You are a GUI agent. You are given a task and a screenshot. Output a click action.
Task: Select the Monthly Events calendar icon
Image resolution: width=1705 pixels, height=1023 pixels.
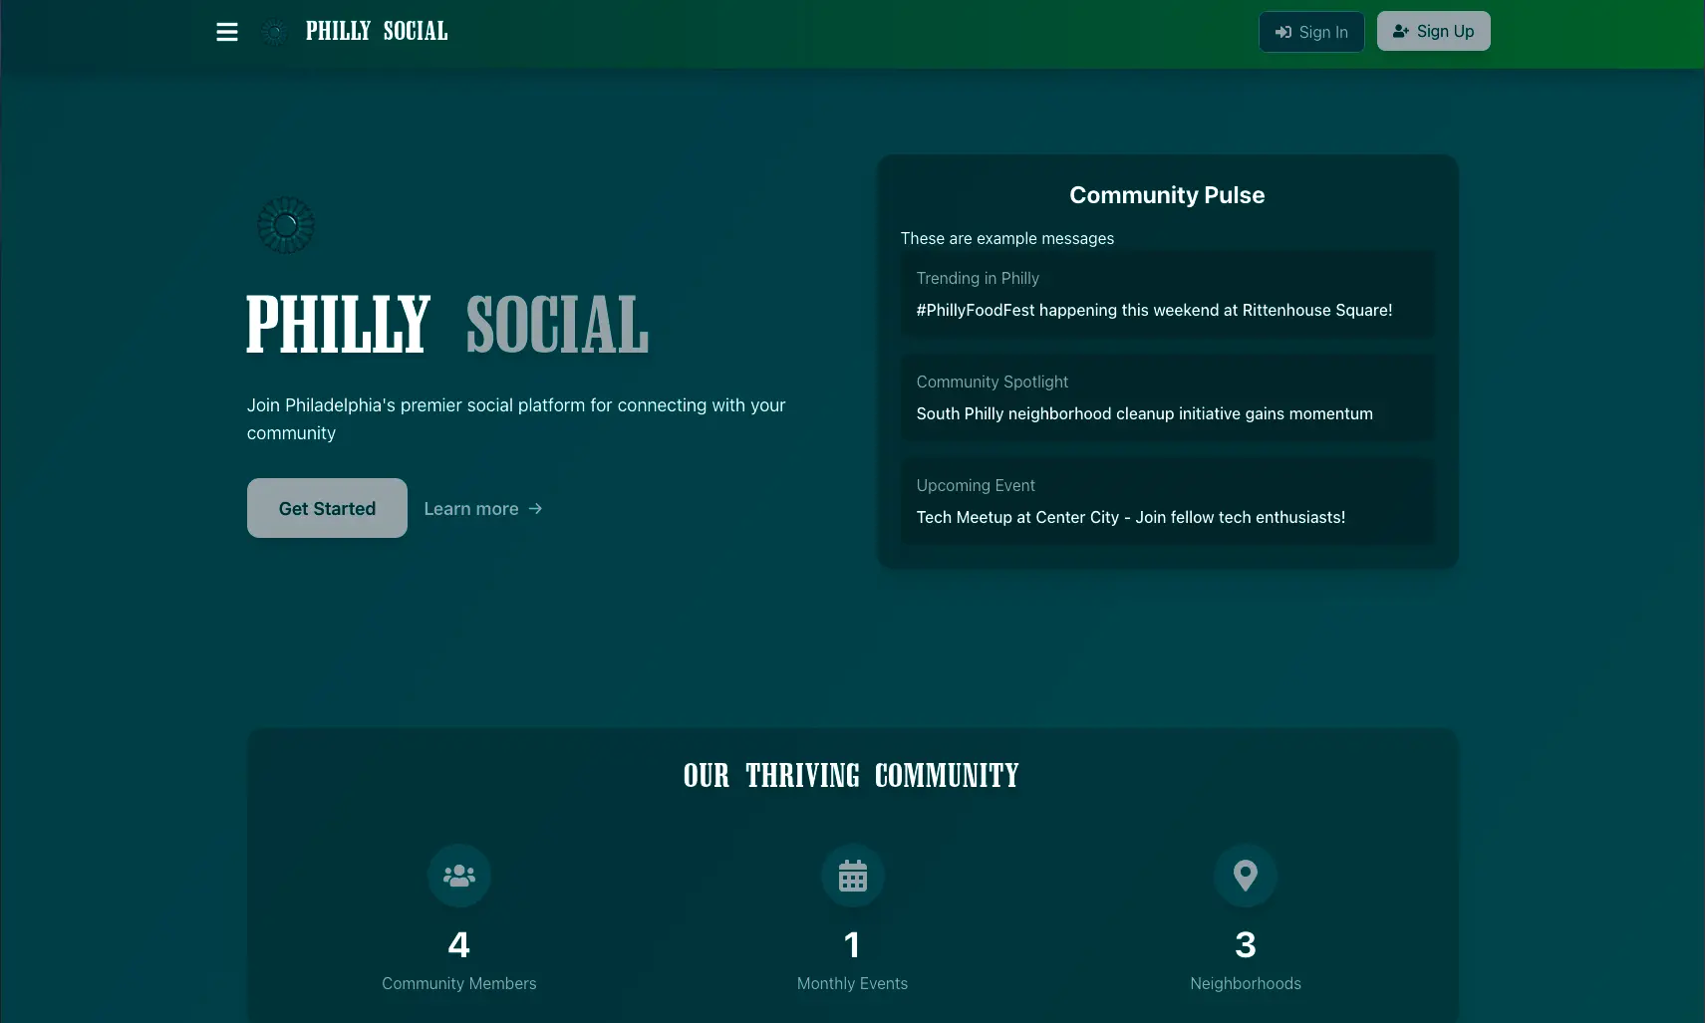[851, 876]
